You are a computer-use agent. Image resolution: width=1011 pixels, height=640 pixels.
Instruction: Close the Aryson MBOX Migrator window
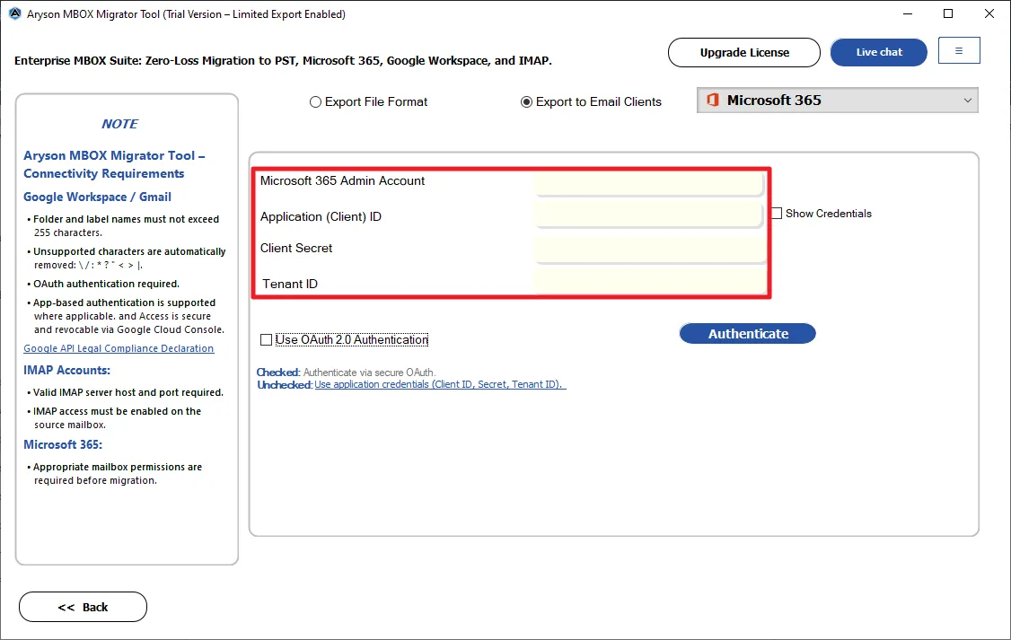(989, 13)
